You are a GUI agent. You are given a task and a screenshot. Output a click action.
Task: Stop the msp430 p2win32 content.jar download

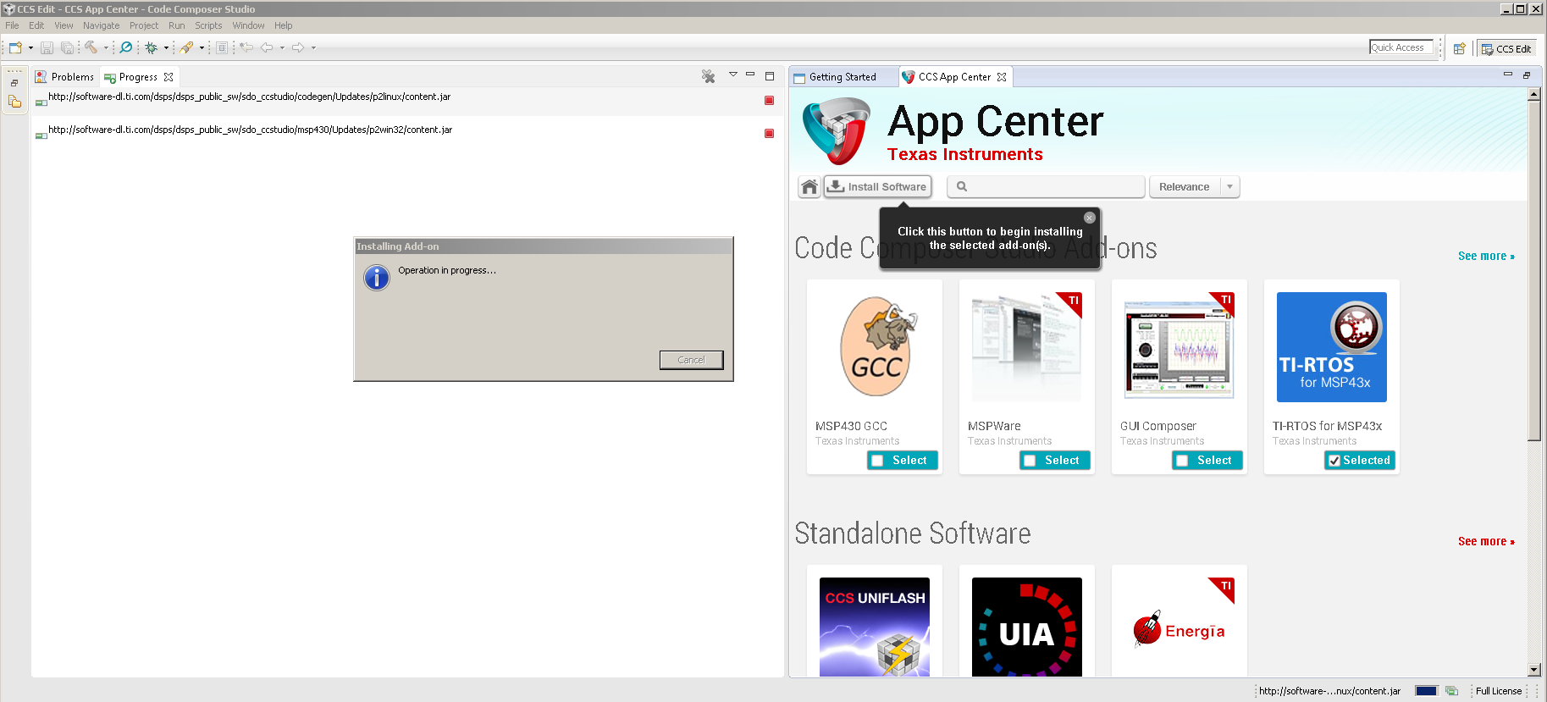coord(769,134)
